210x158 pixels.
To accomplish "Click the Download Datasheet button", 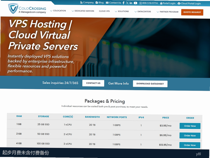I will [x=150, y=84].
